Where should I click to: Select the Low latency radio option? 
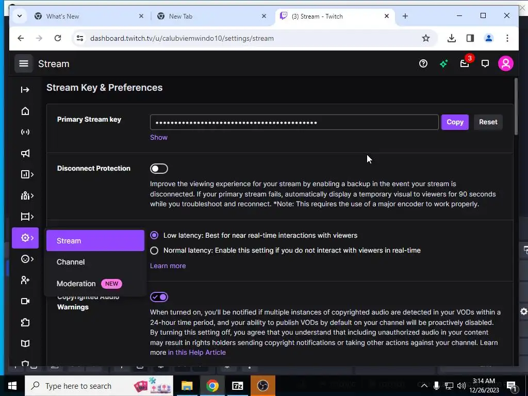154,235
